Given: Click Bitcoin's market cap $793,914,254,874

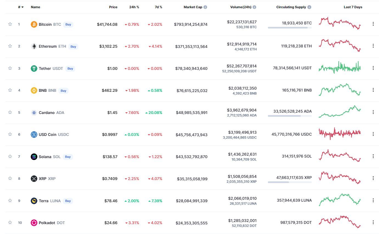Looking at the screenshot, I should tap(191, 24).
